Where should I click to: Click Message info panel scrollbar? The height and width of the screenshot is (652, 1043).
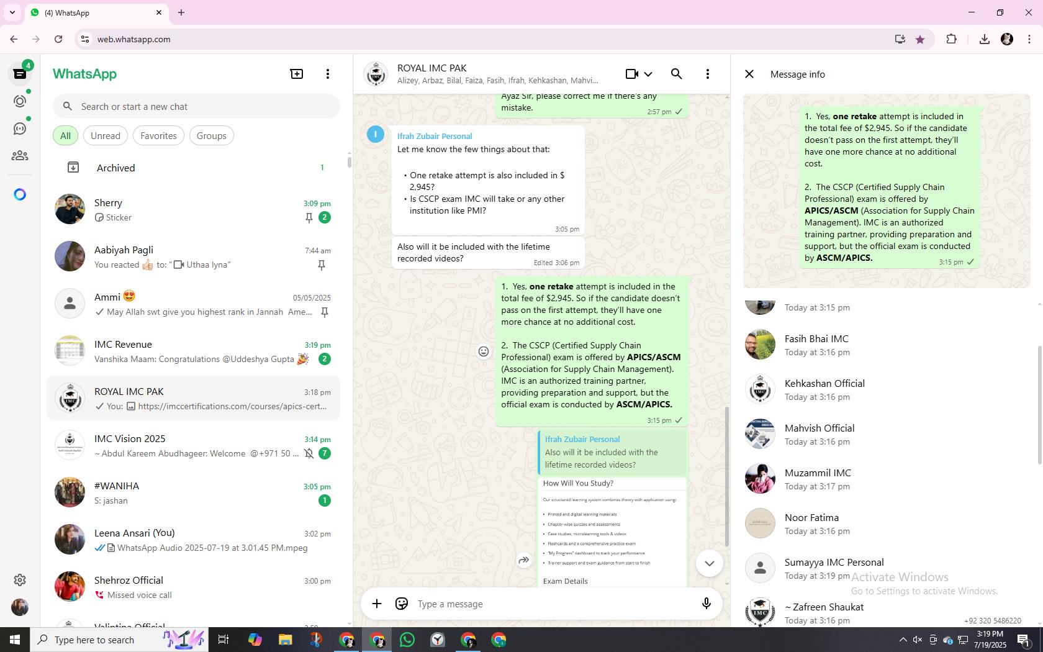[1040, 405]
